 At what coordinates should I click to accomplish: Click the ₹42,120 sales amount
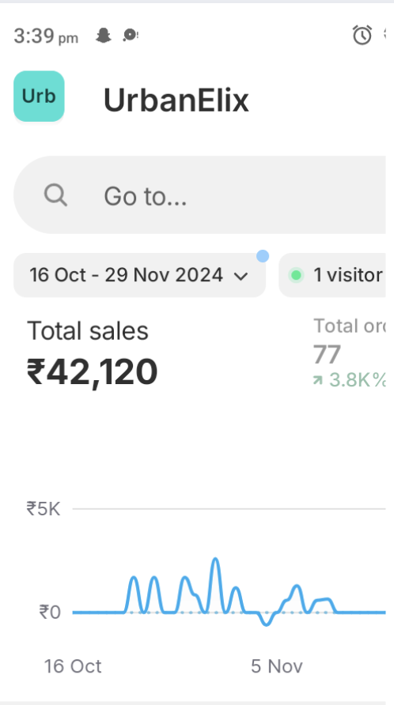coord(93,372)
